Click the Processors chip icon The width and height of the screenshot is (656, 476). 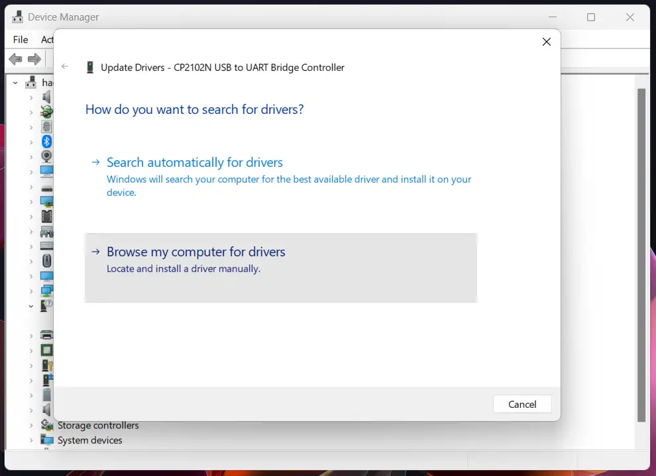[46, 351]
